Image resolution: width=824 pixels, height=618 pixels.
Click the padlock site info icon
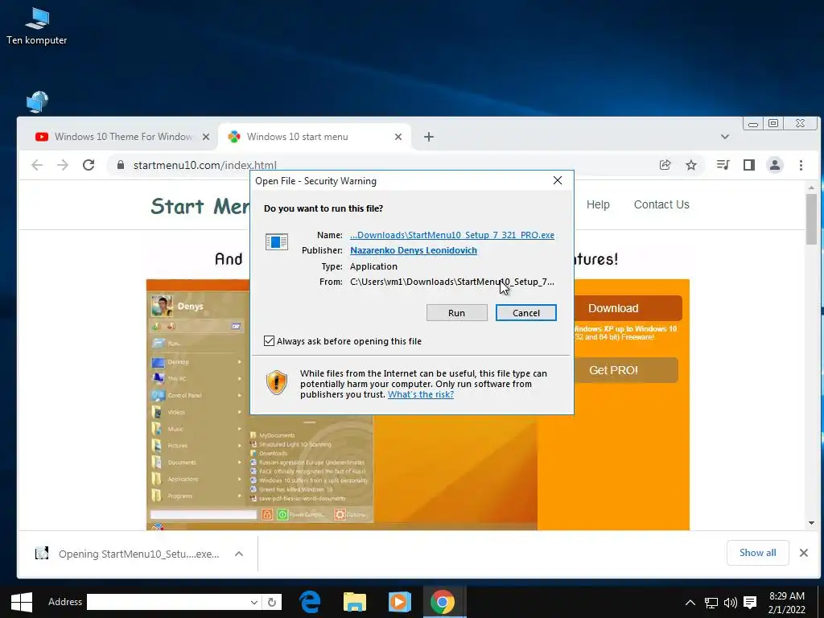tap(121, 165)
